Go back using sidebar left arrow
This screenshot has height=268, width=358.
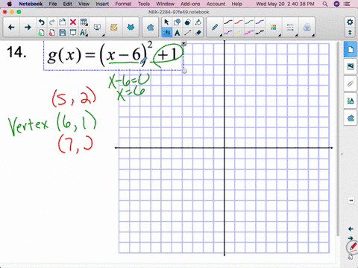point(351,229)
